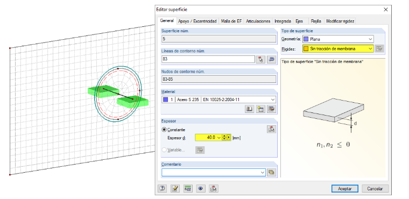The image size is (409, 199).
Task: Create a new material icon
Action: [260, 109]
